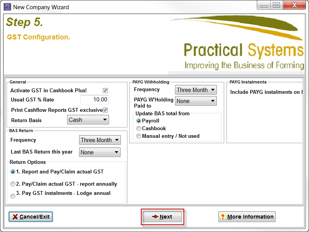The image size is (309, 232).
Task: Click the Usual GST % Rate field
Action: pyautogui.click(x=94, y=100)
